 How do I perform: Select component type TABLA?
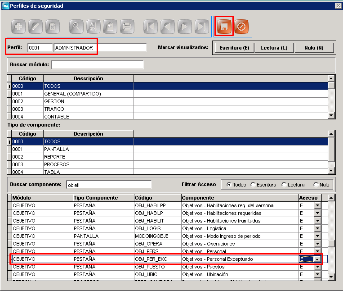169,172
